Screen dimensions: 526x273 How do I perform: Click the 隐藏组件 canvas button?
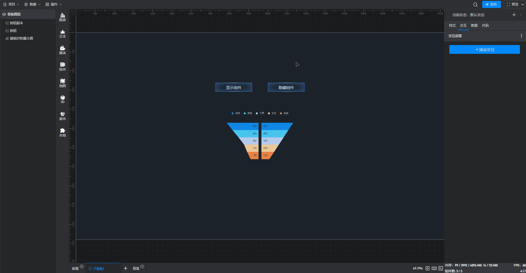[286, 87]
